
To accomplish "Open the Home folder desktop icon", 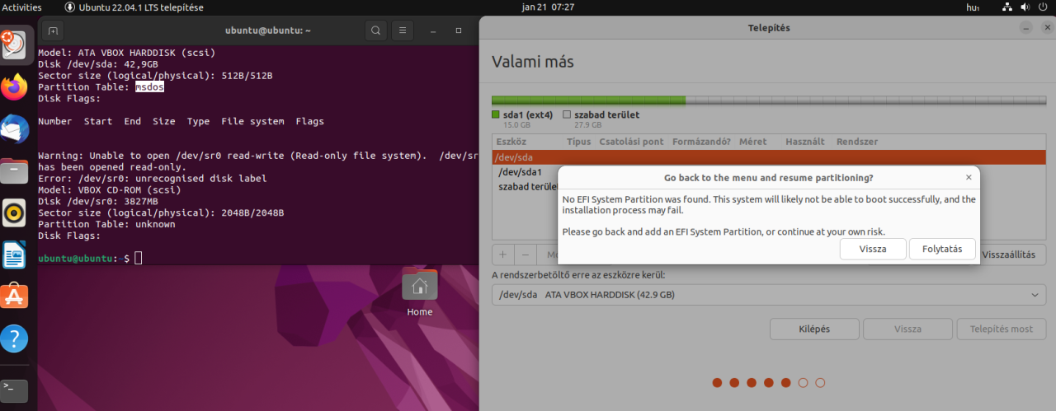I will (419, 293).
